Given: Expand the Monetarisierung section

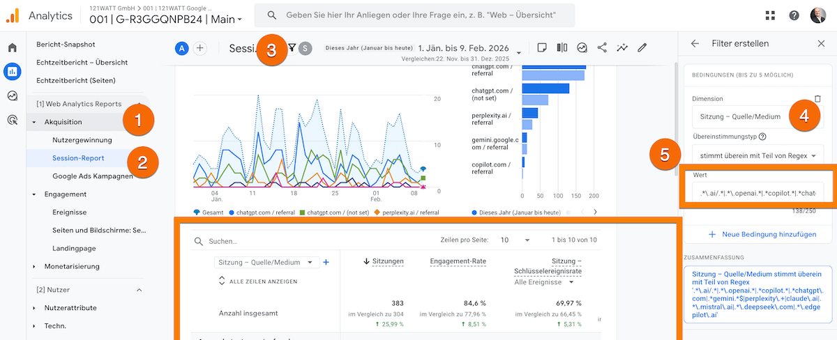Looking at the screenshot, I should tap(34, 266).
